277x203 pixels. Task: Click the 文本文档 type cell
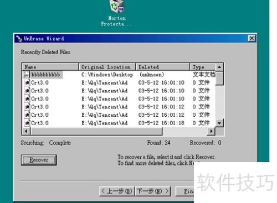[204, 75]
